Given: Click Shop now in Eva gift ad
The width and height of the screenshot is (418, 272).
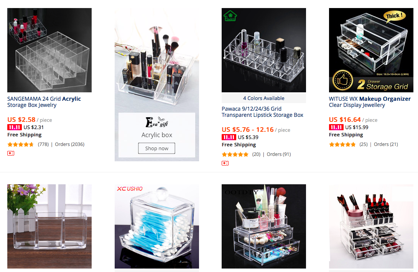Looking at the screenshot, I should pos(156,148).
